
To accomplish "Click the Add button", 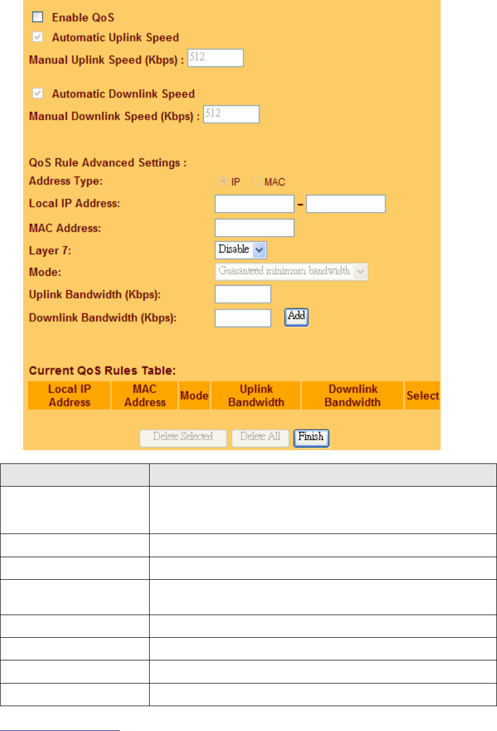I will (297, 317).
